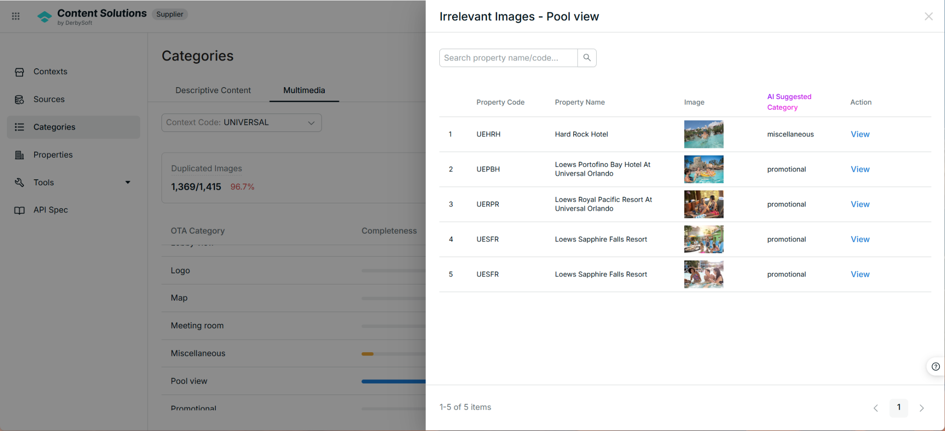Click the Sources database icon

[19, 100]
